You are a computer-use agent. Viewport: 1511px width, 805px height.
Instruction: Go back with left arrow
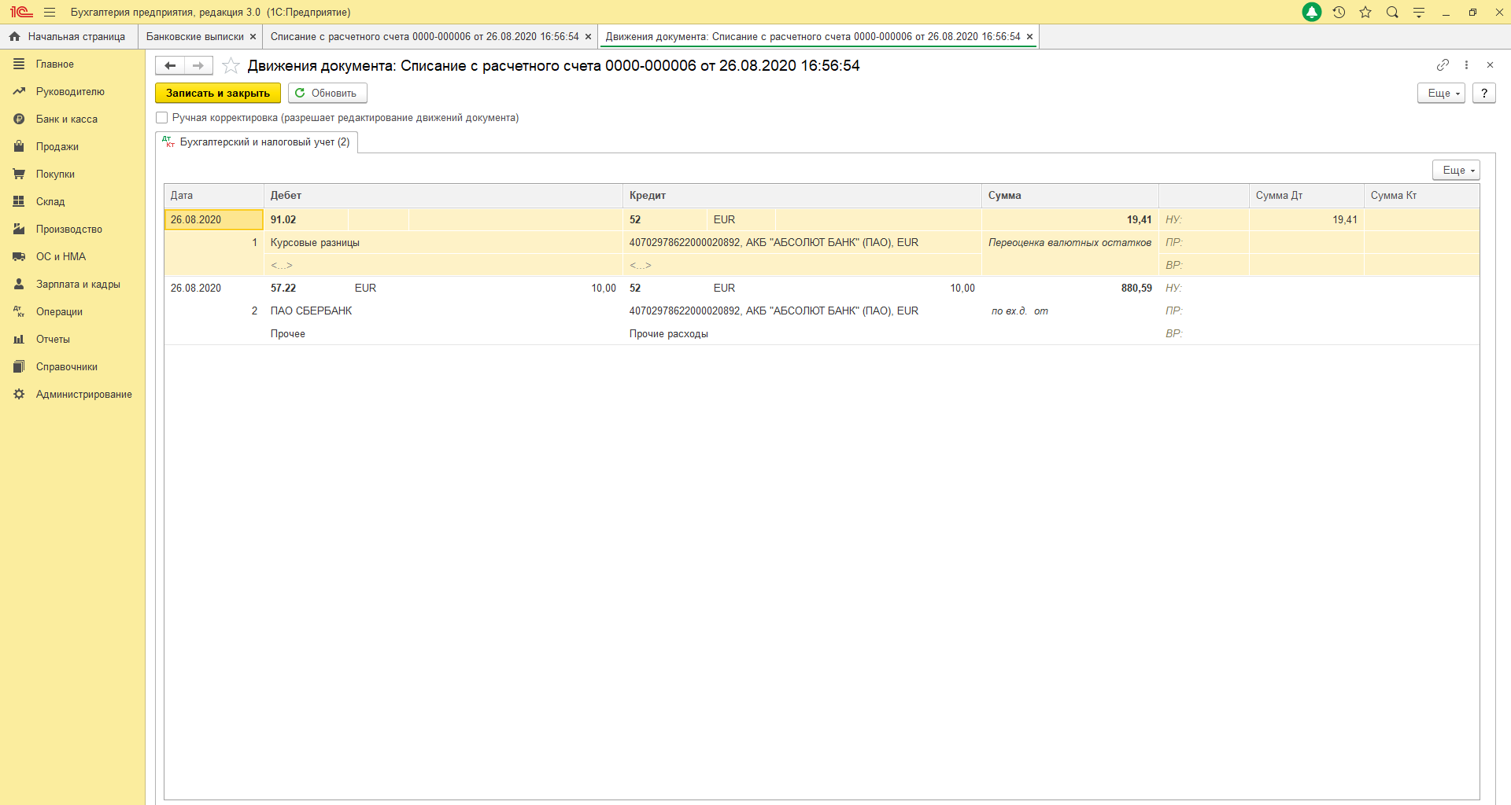click(170, 66)
